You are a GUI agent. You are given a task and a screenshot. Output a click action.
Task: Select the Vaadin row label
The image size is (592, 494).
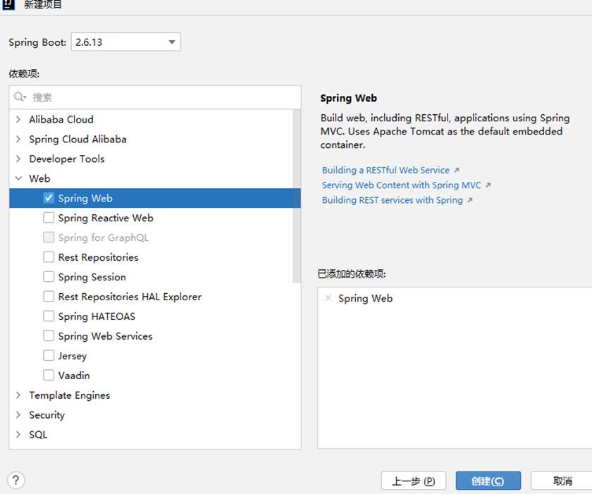pos(74,376)
